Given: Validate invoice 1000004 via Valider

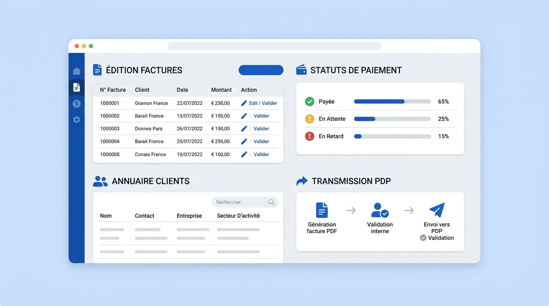Looking at the screenshot, I should pos(261,141).
